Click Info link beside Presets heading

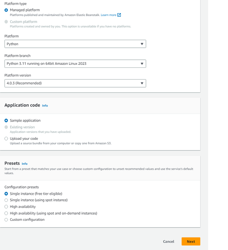click(x=25, y=164)
